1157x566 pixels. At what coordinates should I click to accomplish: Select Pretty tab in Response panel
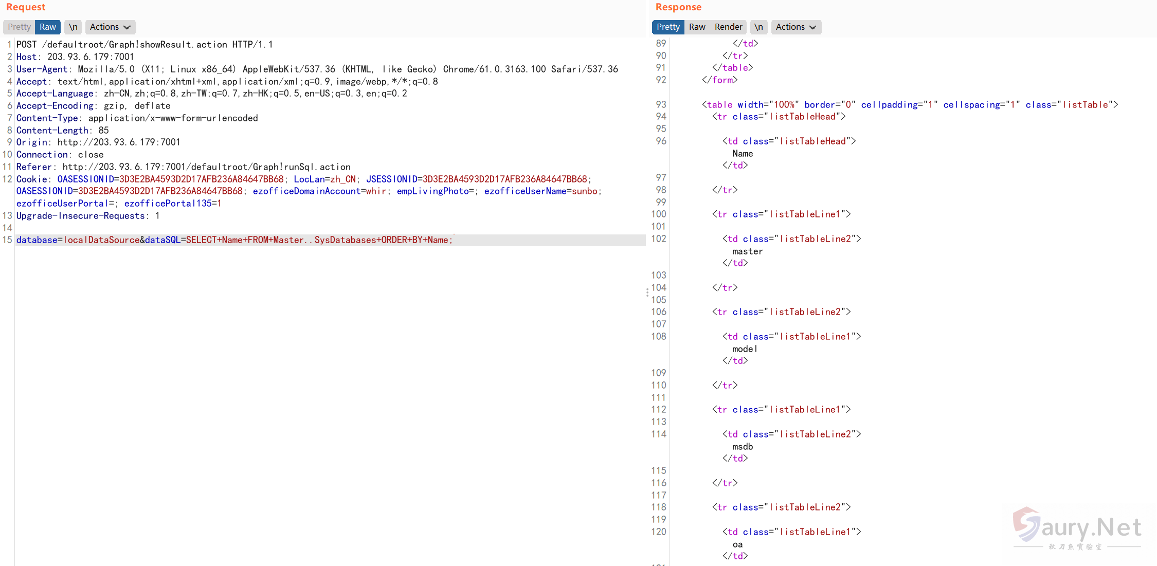(x=667, y=27)
